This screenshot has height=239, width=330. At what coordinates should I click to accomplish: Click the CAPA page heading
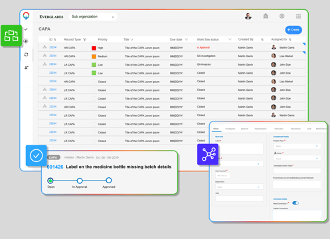(44, 29)
